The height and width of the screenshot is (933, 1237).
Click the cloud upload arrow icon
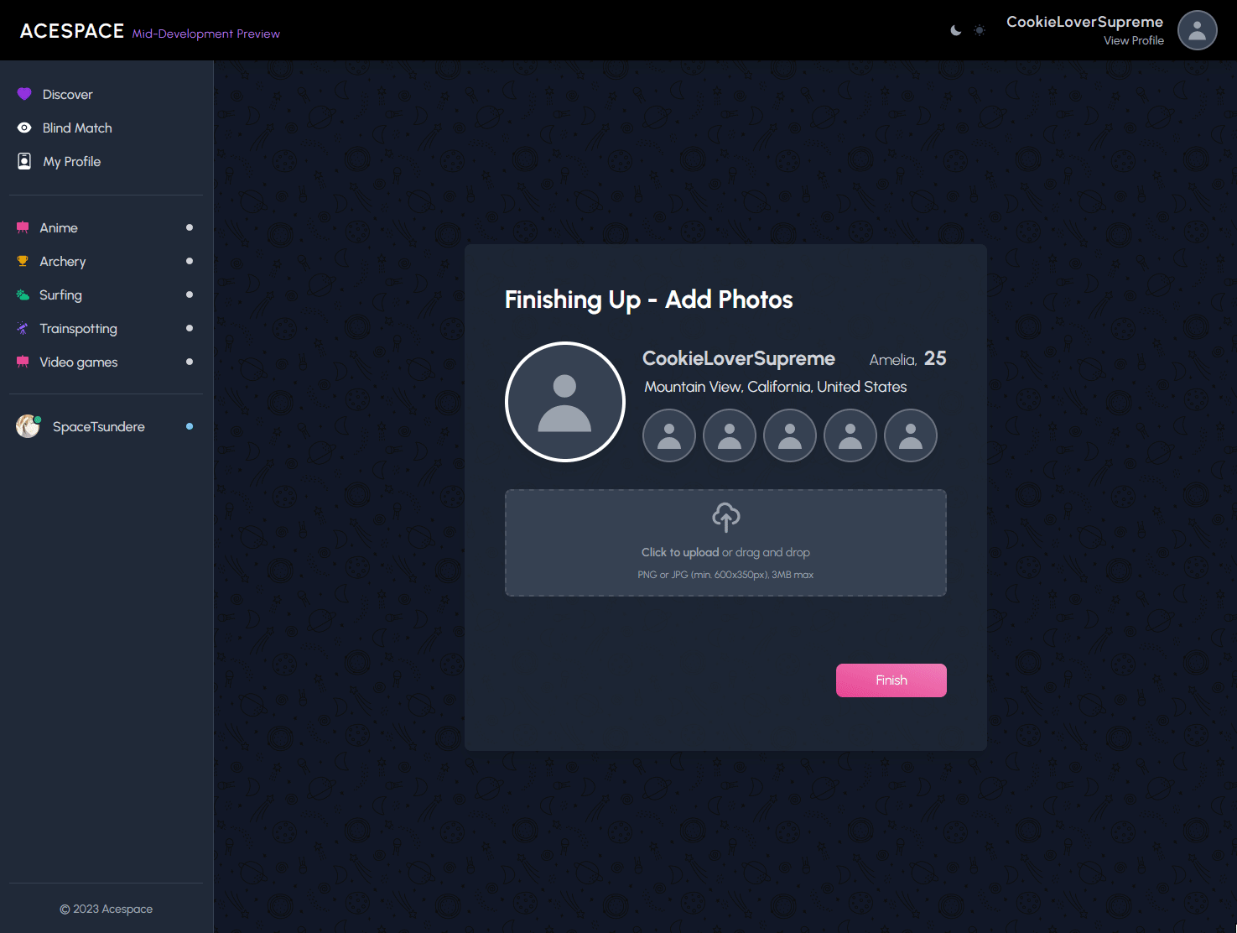tap(726, 517)
